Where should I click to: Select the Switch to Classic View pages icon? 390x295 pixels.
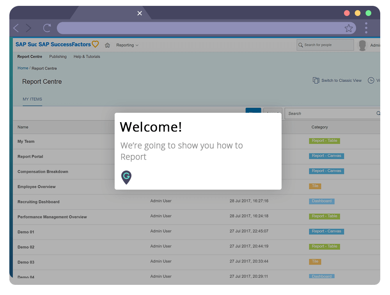click(316, 80)
